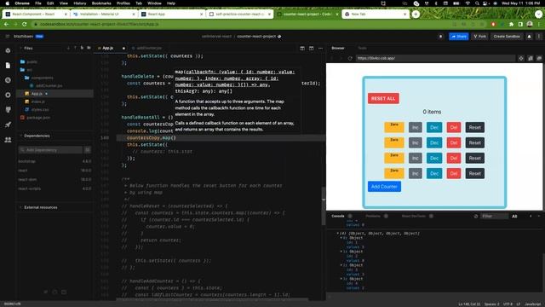Open the GitHub icon in the sidebar

8,110
